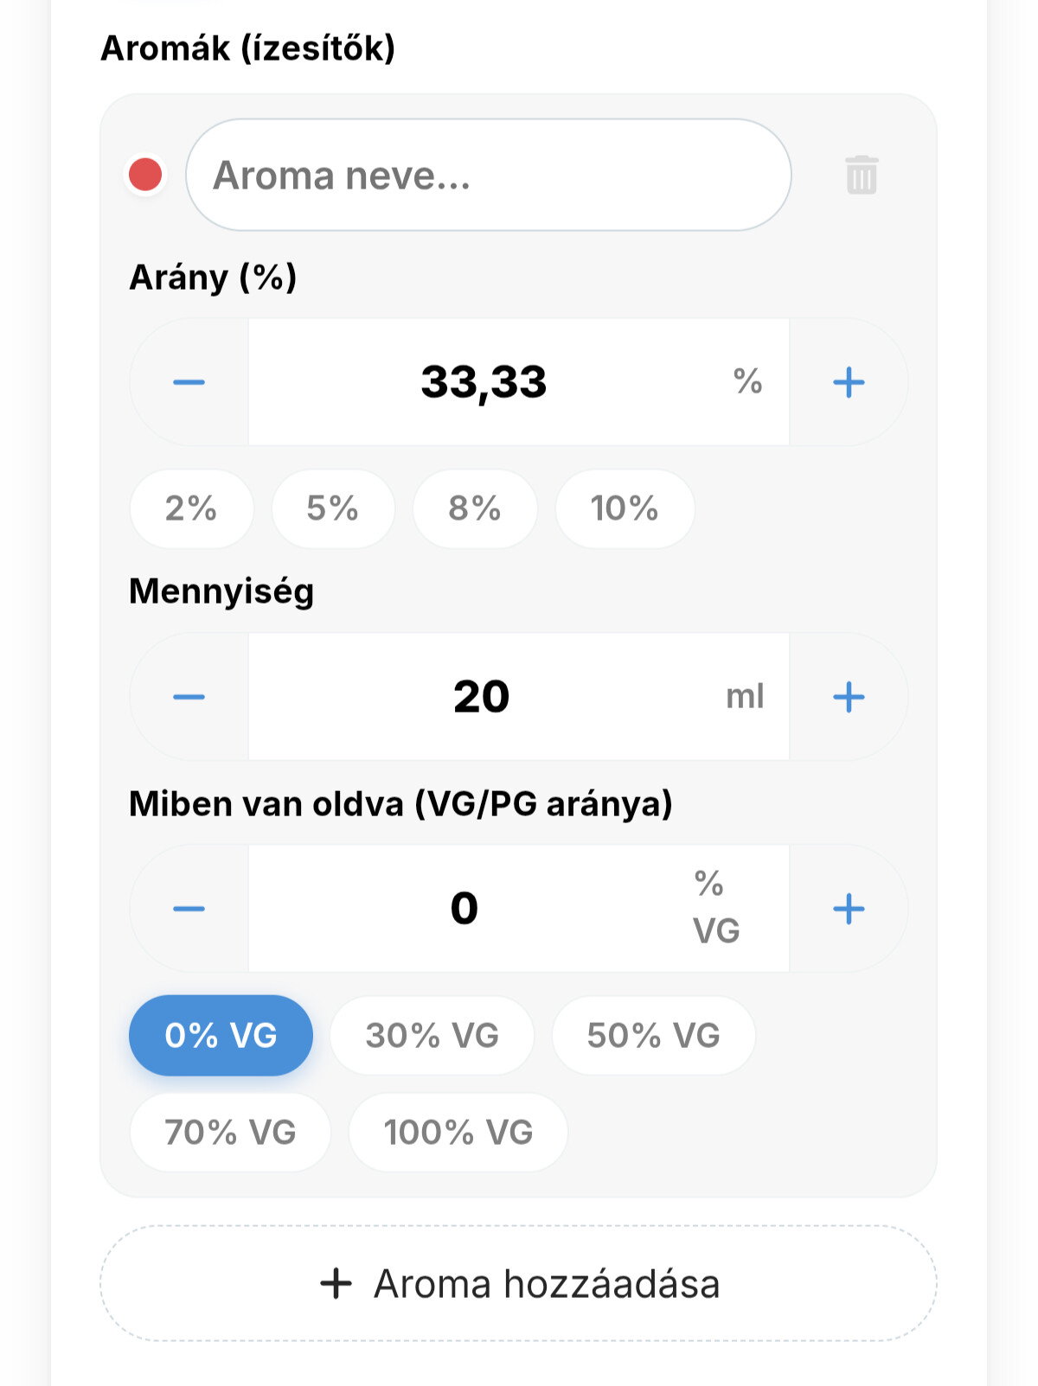
Task: Select the 0% VG option
Action: pos(221,1035)
